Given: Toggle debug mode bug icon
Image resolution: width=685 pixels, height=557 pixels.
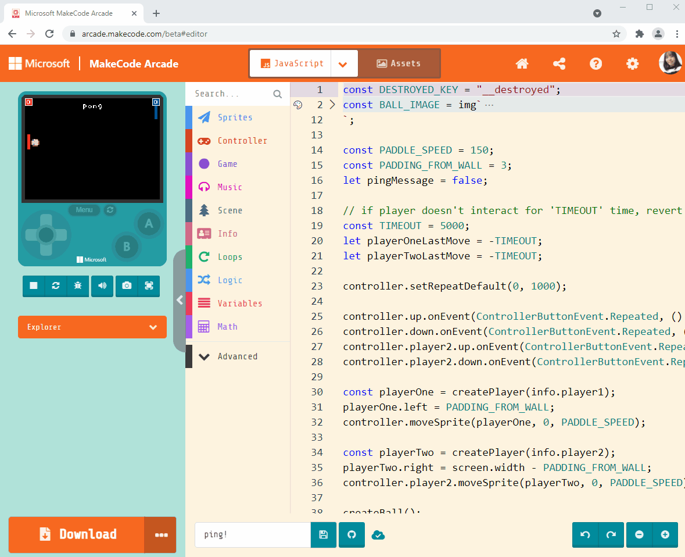Looking at the screenshot, I should pyautogui.click(x=78, y=286).
